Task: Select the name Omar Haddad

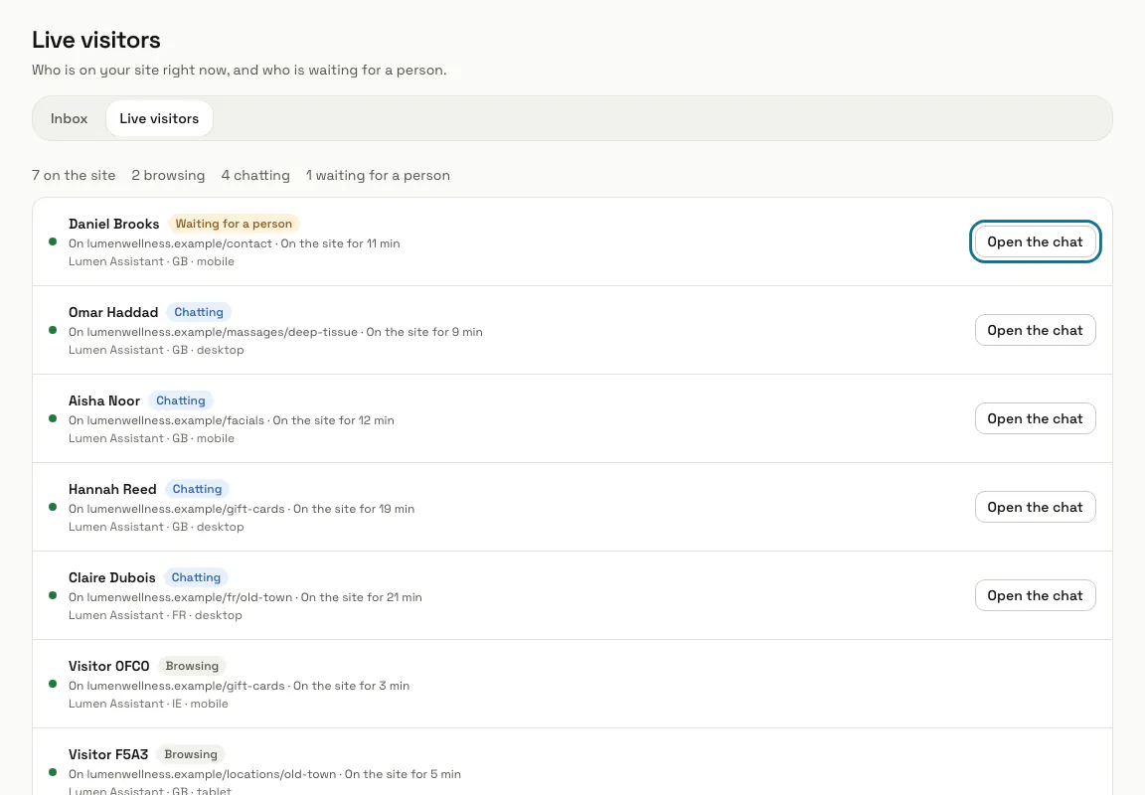Action: [x=113, y=312]
